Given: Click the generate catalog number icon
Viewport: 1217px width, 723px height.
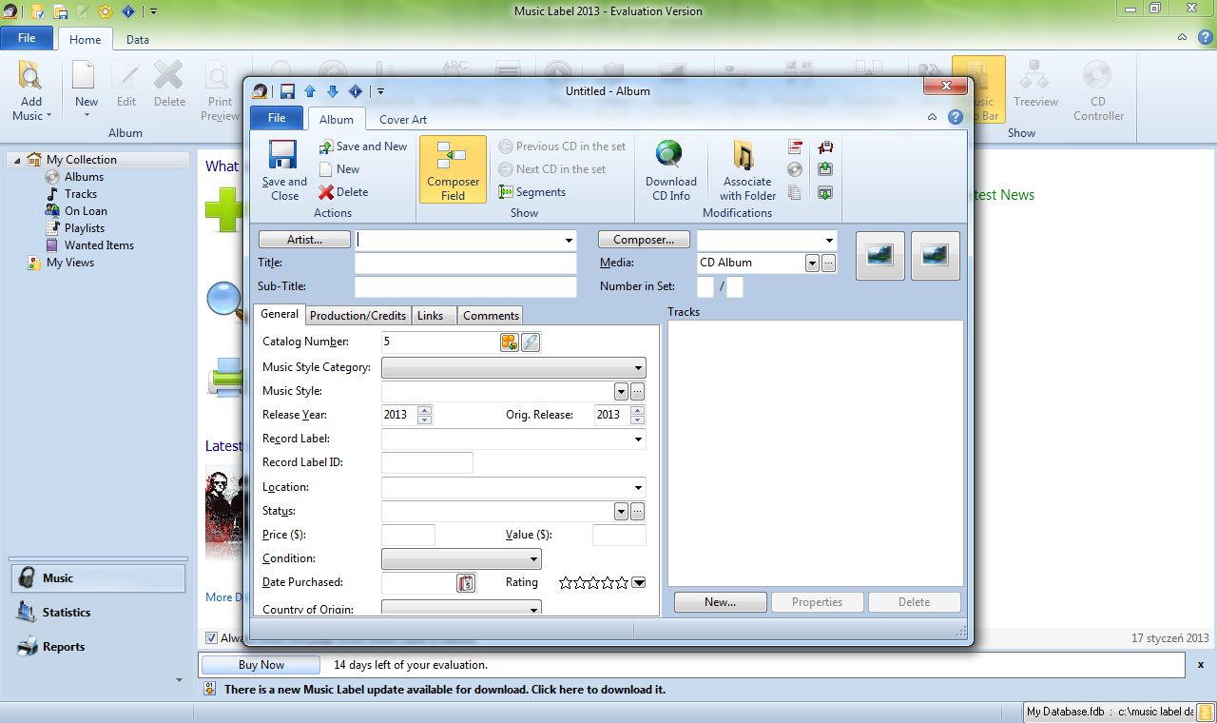Looking at the screenshot, I should [x=510, y=342].
